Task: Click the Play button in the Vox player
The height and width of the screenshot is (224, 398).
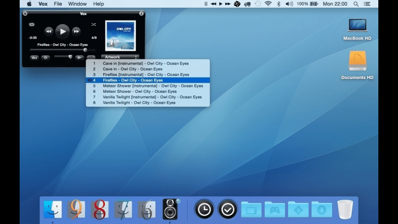Action: [62, 32]
